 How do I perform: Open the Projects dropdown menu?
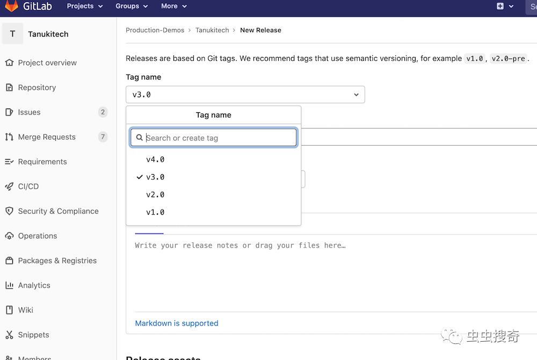pyautogui.click(x=85, y=6)
